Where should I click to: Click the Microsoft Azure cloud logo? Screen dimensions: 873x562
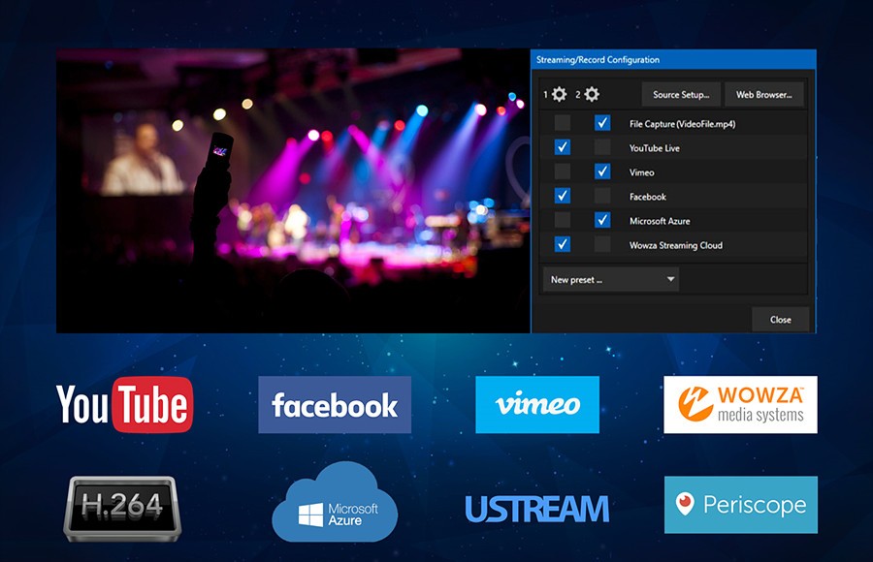pos(335,503)
